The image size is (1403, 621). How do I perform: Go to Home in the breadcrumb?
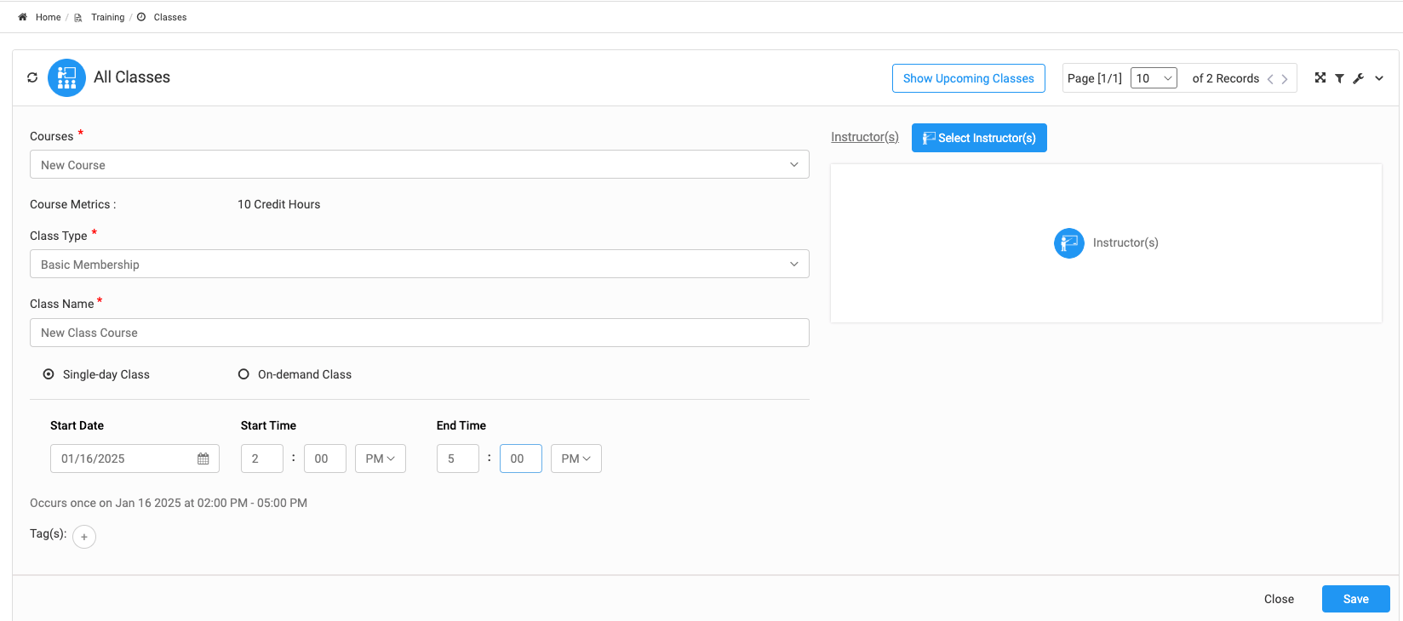49,17
